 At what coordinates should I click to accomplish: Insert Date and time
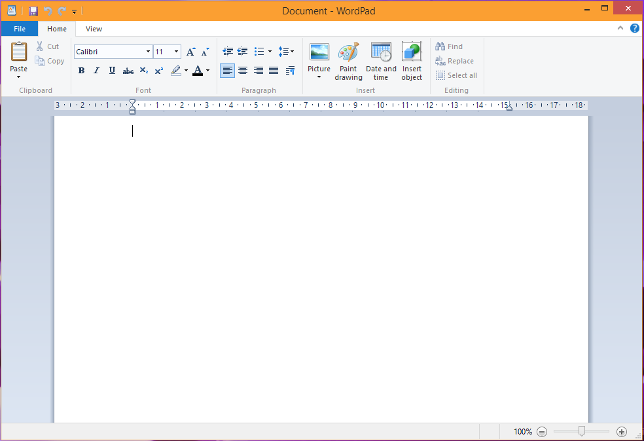click(x=381, y=61)
